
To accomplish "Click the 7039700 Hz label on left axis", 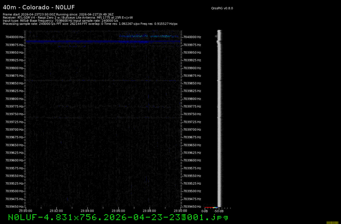I will click(14, 129).
